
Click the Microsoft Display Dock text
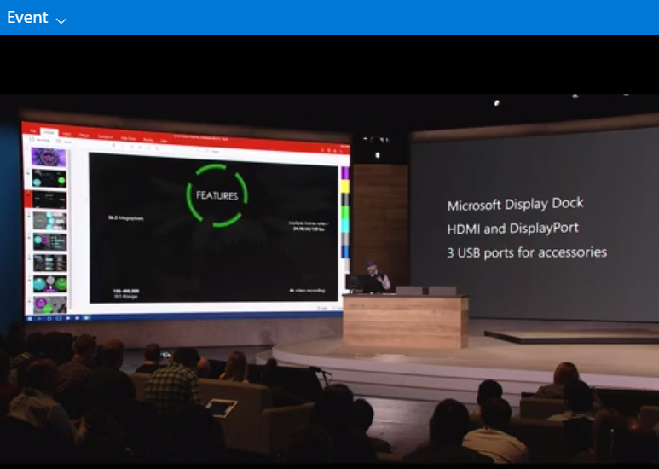(516, 205)
